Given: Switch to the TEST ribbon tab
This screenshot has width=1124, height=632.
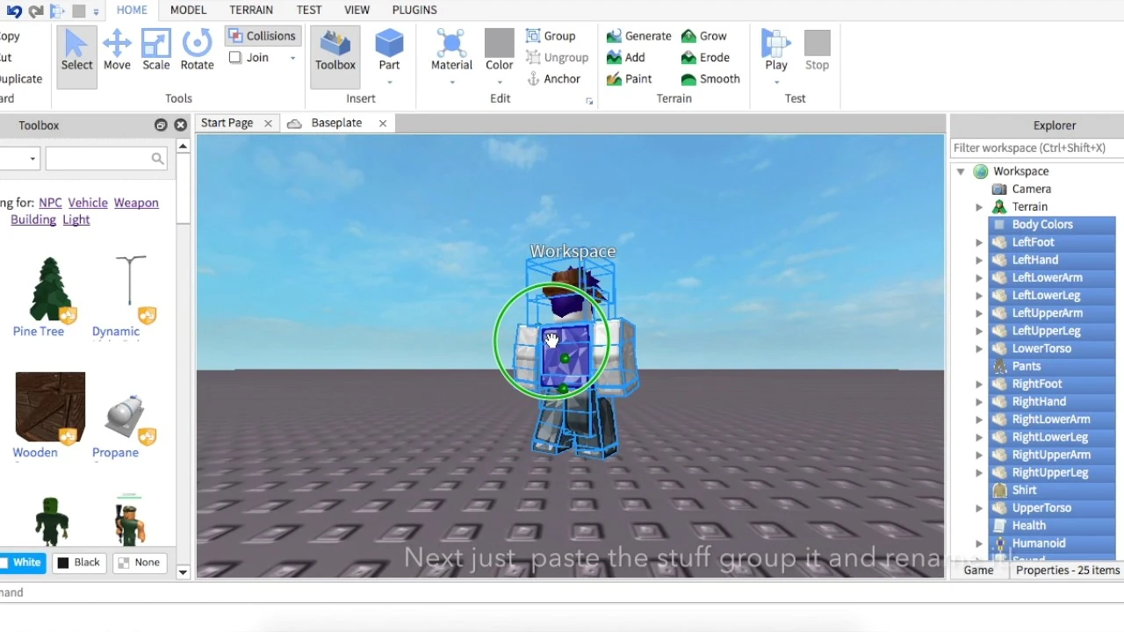Looking at the screenshot, I should click(309, 10).
